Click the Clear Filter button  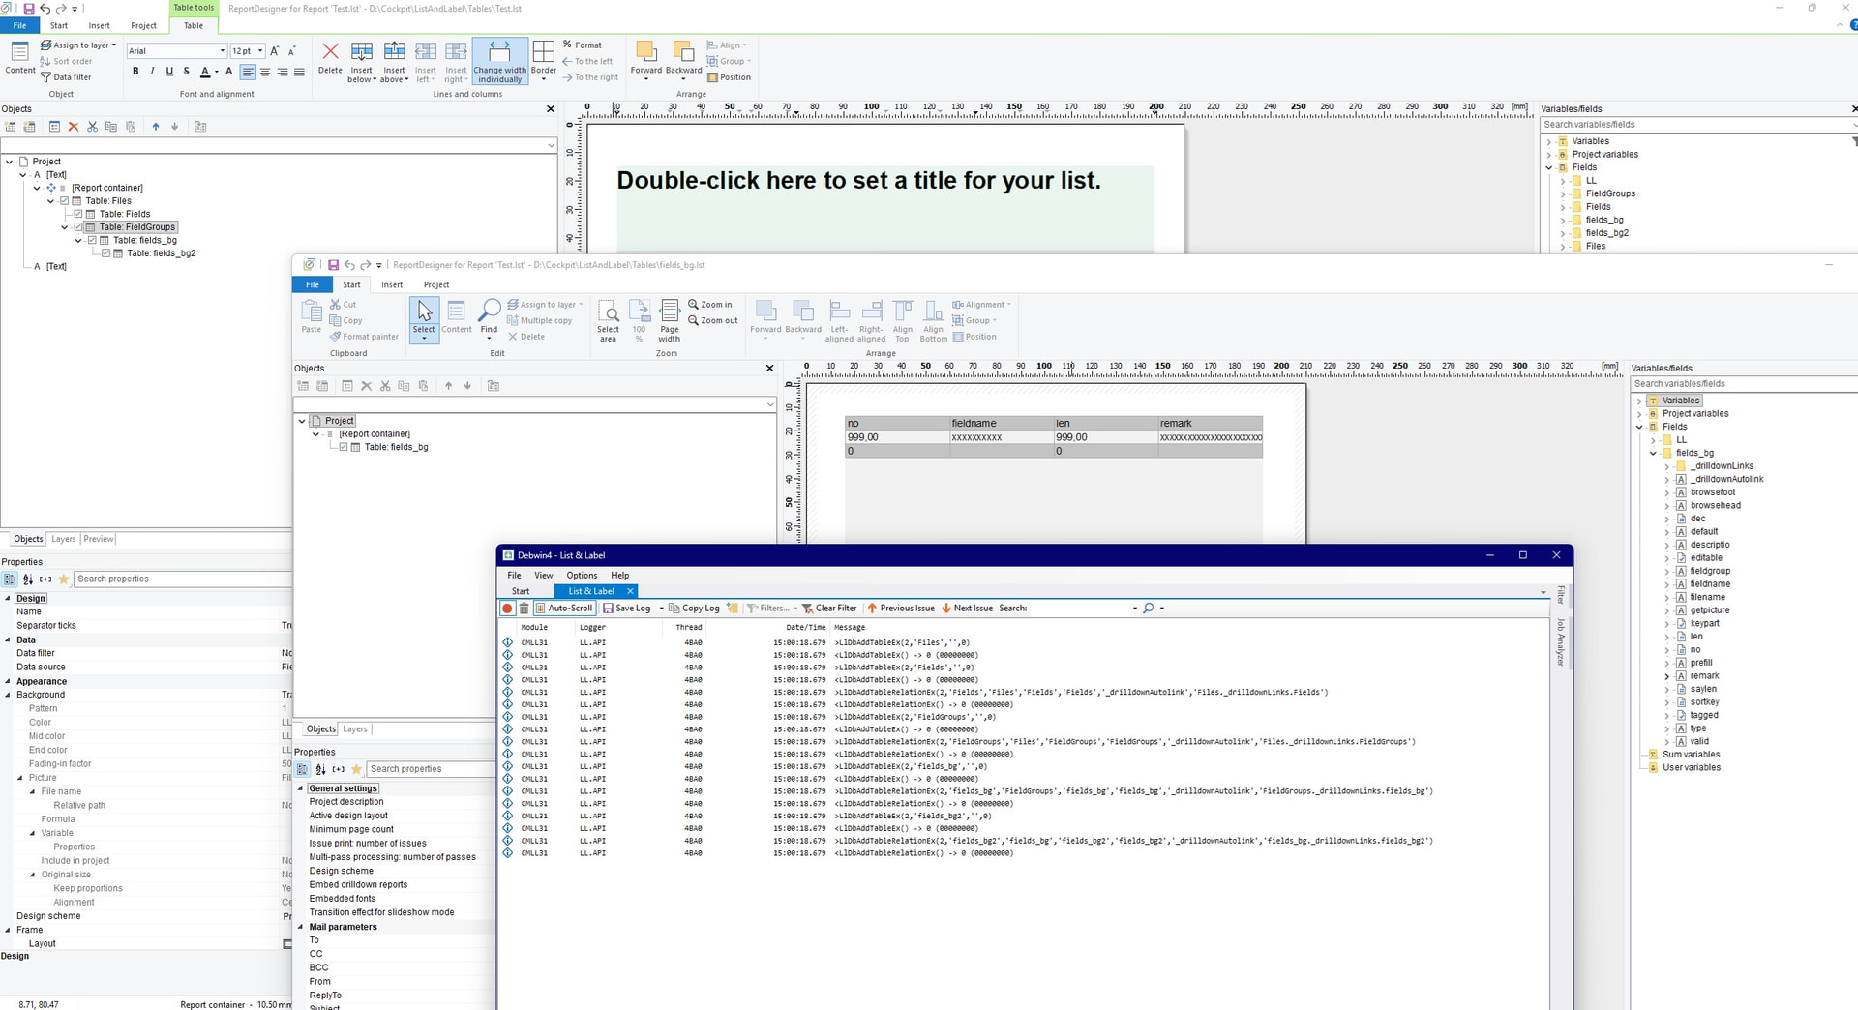(829, 609)
